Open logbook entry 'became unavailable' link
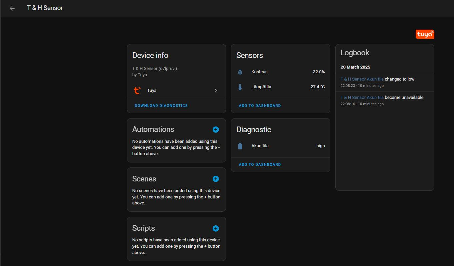The width and height of the screenshot is (454, 266). (362, 98)
